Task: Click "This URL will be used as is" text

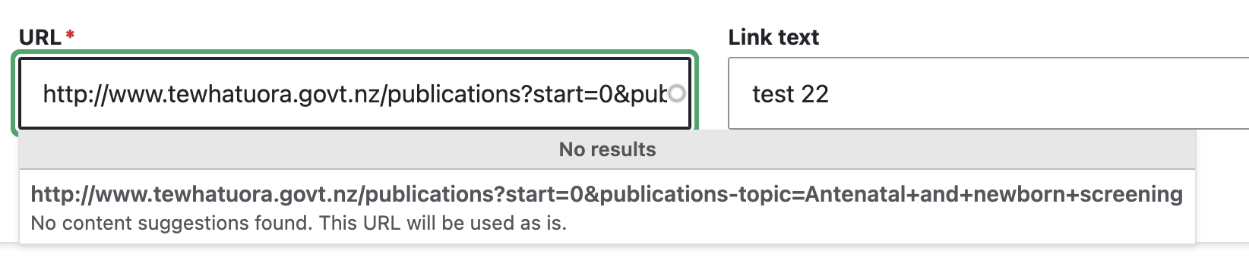Action: click(x=443, y=223)
